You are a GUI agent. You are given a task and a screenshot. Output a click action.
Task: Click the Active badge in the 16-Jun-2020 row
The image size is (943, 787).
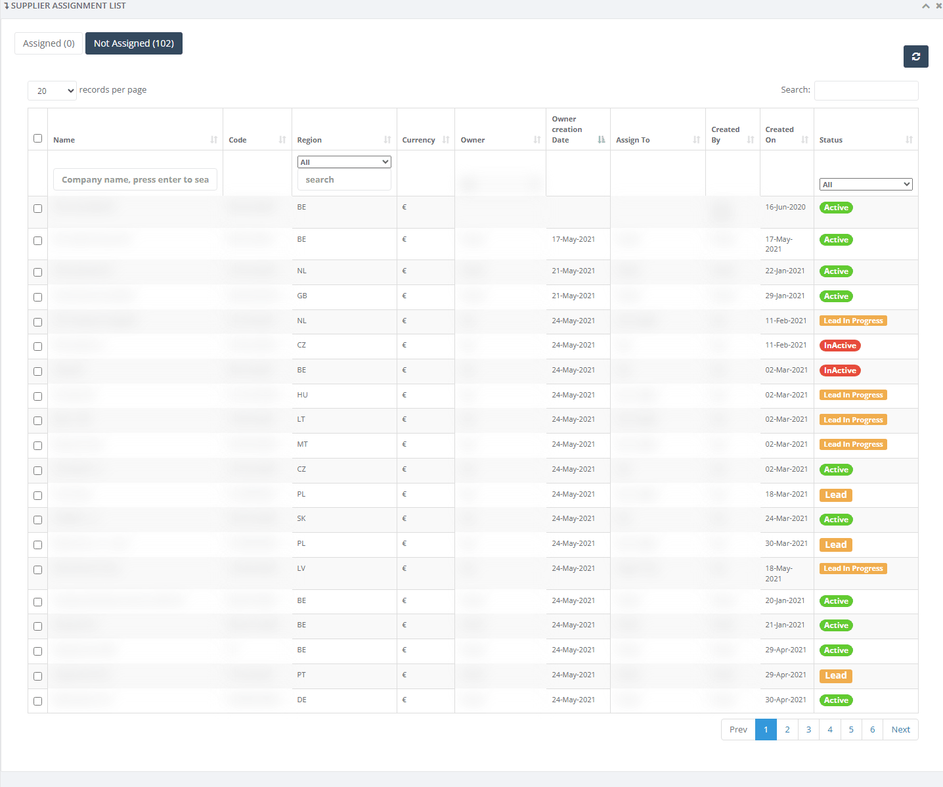coord(836,208)
